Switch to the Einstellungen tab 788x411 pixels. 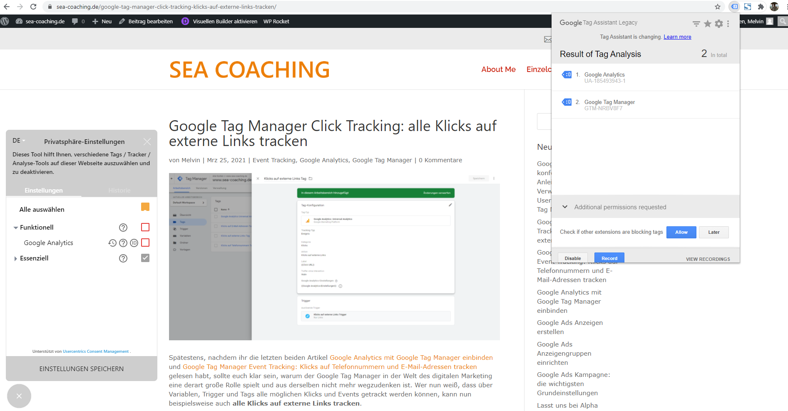click(x=44, y=190)
